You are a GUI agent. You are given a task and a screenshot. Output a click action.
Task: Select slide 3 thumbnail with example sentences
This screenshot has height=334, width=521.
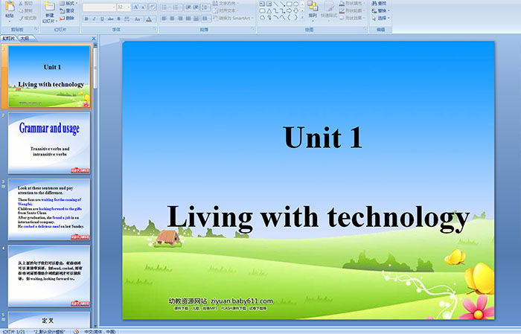click(x=49, y=209)
